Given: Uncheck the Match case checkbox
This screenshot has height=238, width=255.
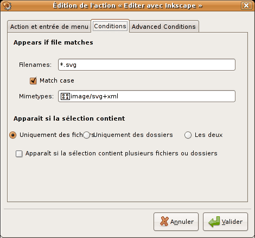Looking at the screenshot, I should click(33, 80).
